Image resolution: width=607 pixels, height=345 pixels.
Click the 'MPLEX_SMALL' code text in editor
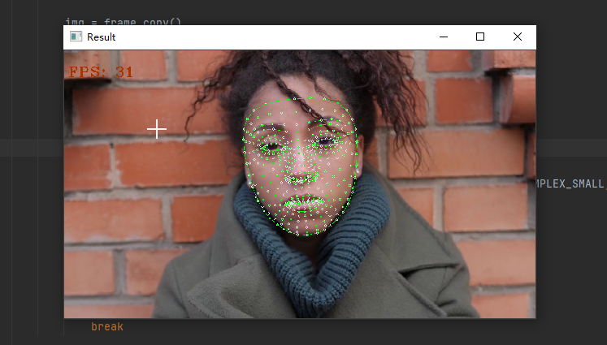point(570,183)
